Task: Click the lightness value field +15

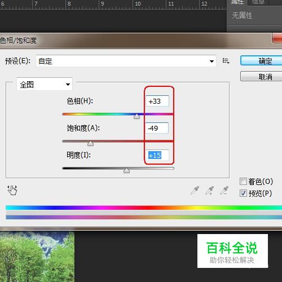Action: (157, 155)
